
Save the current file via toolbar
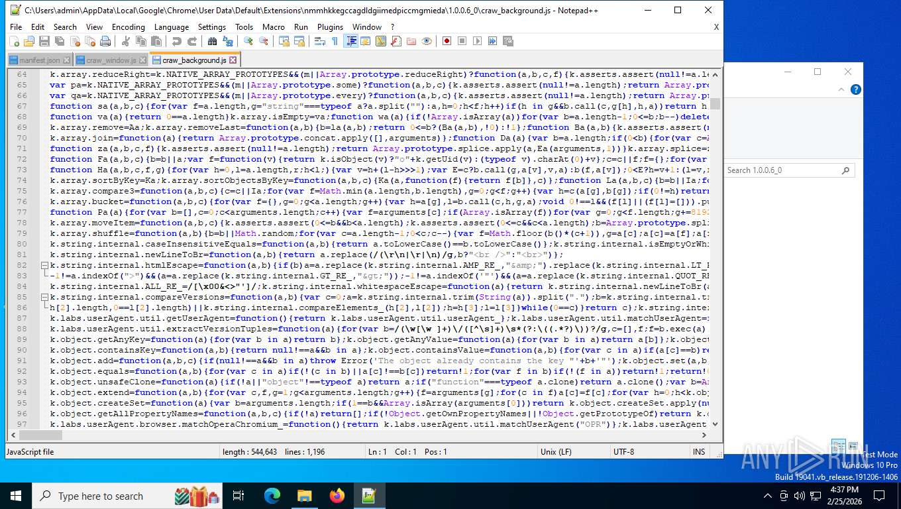pyautogui.click(x=44, y=41)
